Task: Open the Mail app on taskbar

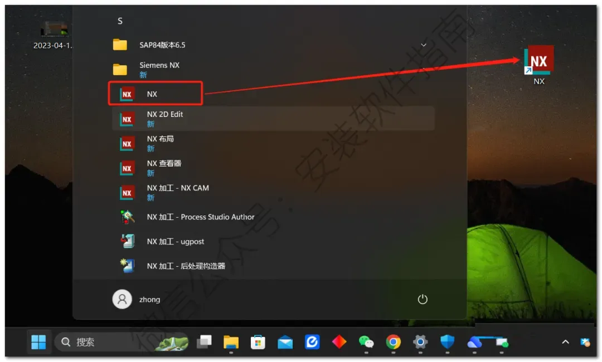Action: click(x=285, y=342)
